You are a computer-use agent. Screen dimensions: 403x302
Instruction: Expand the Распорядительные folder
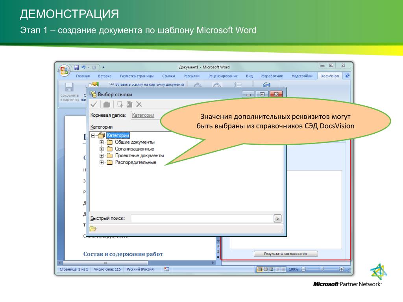[102, 162]
